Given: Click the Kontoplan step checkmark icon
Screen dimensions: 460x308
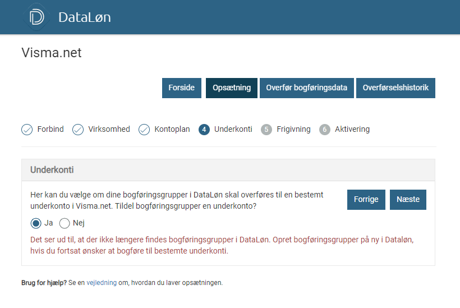Looking at the screenshot, I should [144, 130].
